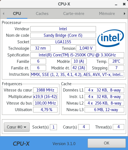Click the Niveau L3 cache value
The image size is (128, 150).
click(104, 110)
